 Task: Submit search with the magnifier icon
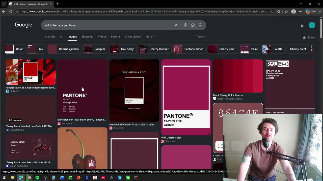pos(201,25)
